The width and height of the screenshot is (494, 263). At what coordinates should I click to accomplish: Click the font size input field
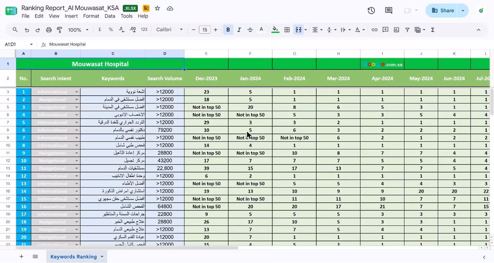pyautogui.click(x=204, y=30)
